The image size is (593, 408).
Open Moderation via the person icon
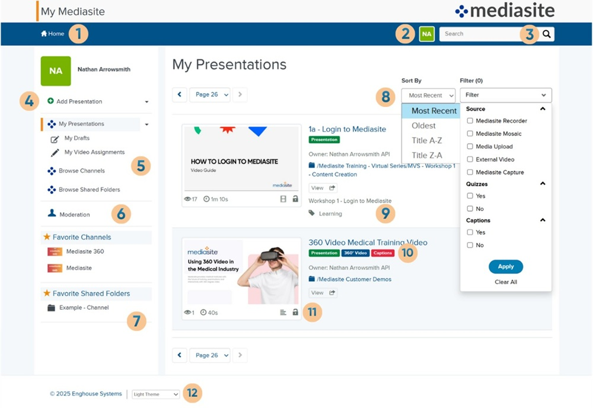point(52,213)
